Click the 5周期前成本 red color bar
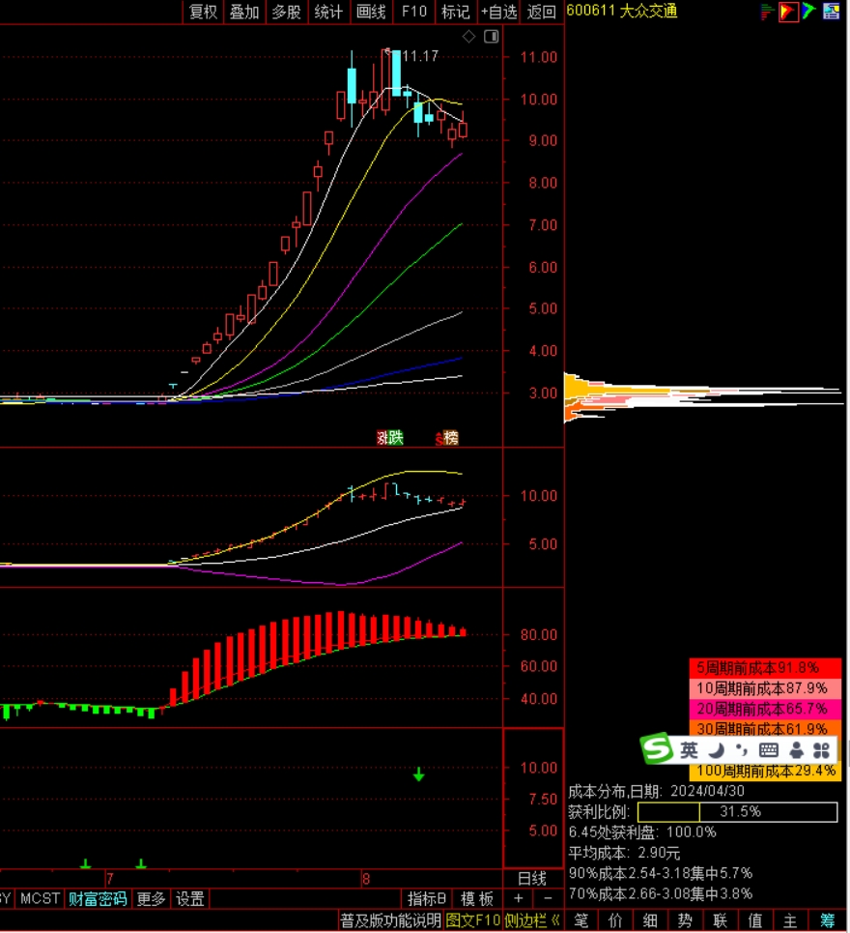The width and height of the screenshot is (850, 933). tap(765, 667)
